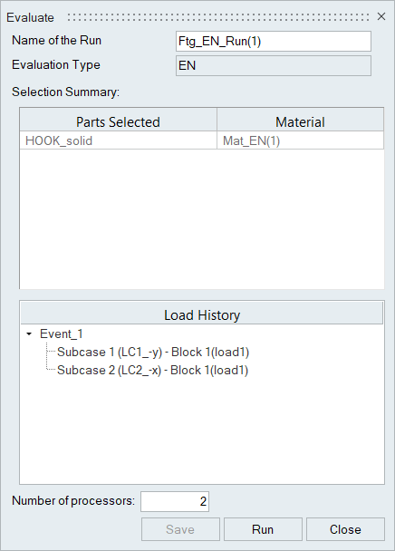Close the Evaluate dialog with X icon
Viewport: 395px width, 551px height.
pyautogui.click(x=381, y=16)
